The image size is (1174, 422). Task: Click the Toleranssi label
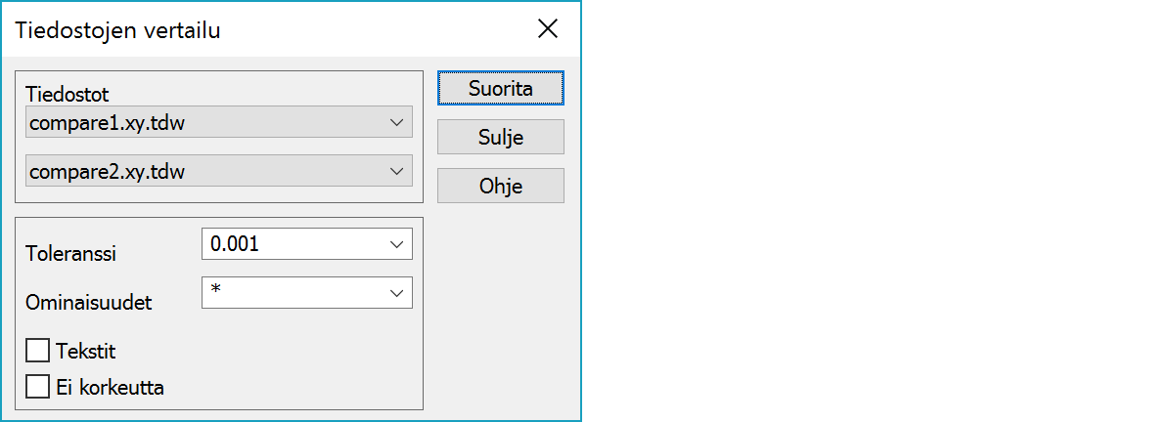(x=71, y=254)
